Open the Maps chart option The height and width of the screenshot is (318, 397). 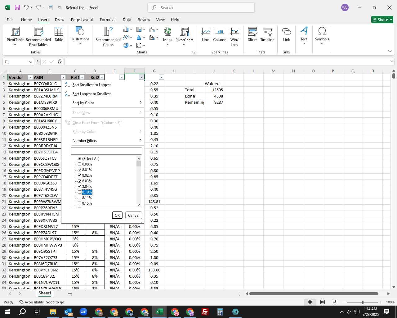pos(167,36)
